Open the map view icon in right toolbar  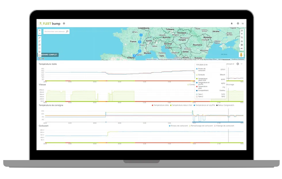click(x=242, y=30)
